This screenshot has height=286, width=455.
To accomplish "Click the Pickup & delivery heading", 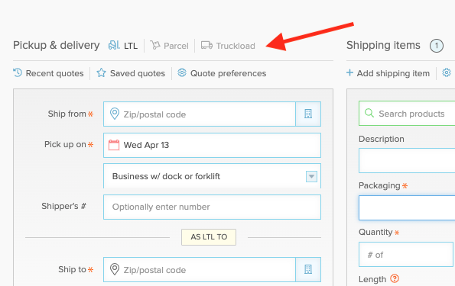I will coord(57,46).
